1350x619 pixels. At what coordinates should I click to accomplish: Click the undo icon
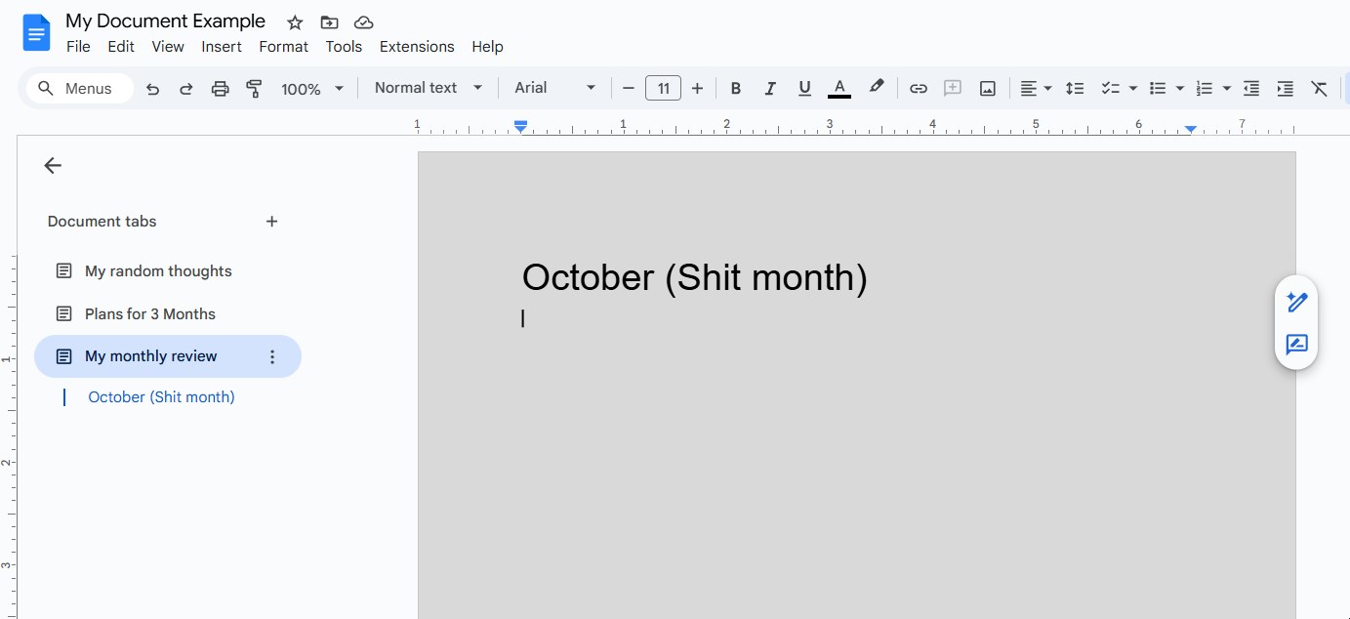[152, 89]
